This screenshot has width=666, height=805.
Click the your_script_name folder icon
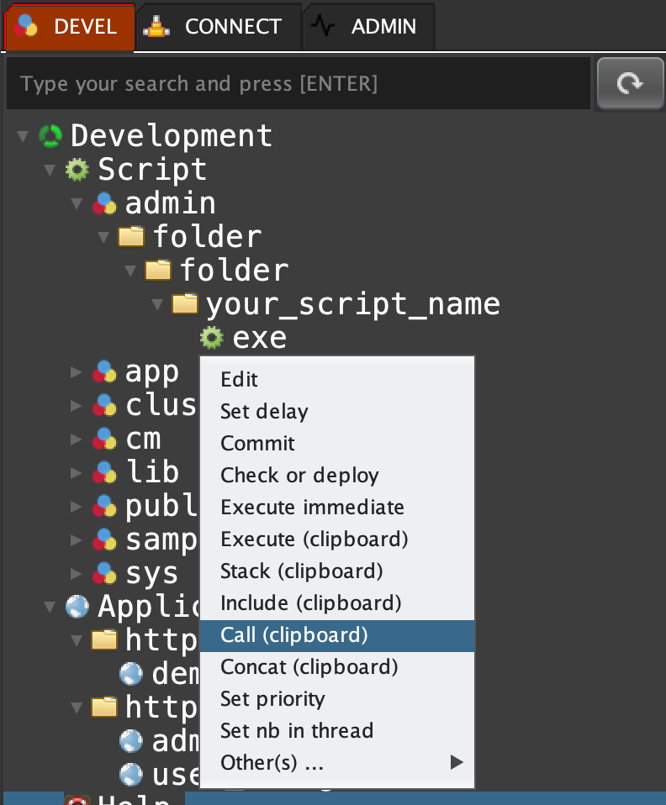click(x=185, y=303)
